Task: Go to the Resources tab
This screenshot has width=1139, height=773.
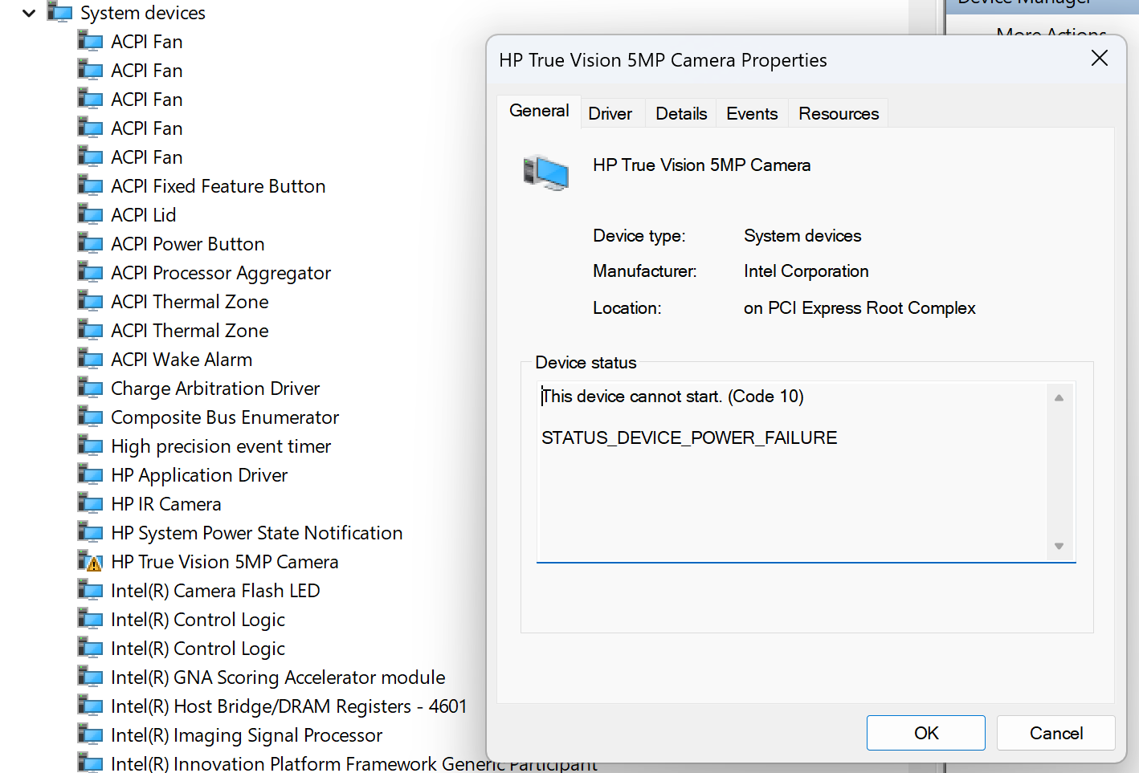Action: (838, 114)
